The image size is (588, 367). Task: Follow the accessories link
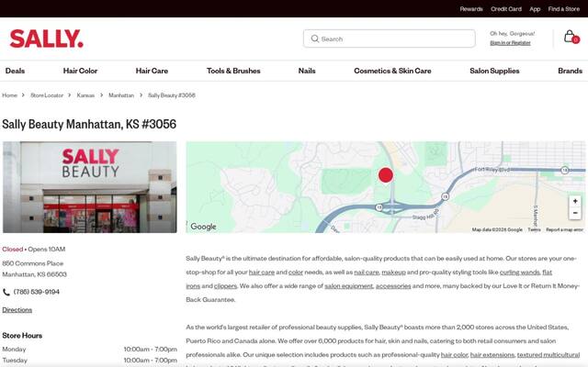pyautogui.click(x=393, y=286)
